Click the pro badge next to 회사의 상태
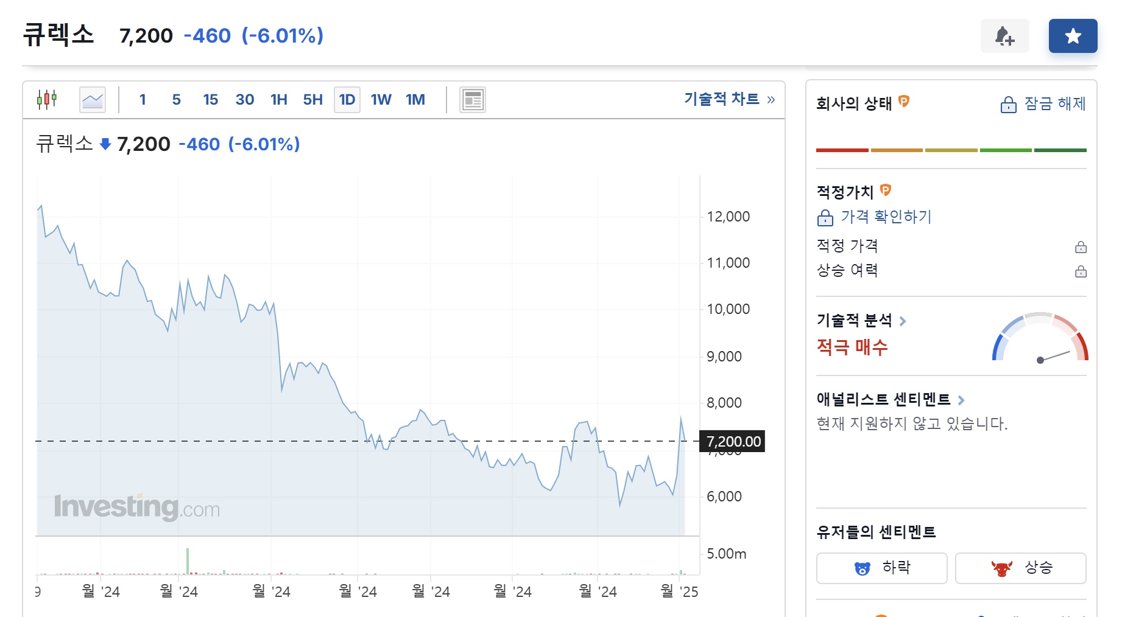 (904, 101)
